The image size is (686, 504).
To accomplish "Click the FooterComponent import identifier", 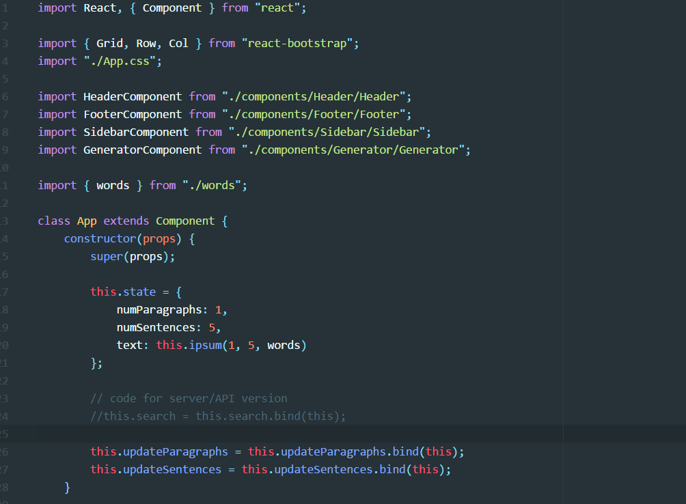I will [x=133, y=114].
